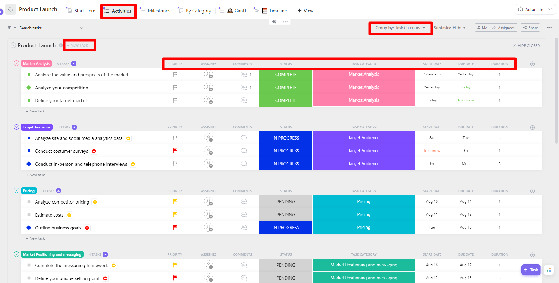Open comments on Conduct costumer surveys

pos(243,150)
